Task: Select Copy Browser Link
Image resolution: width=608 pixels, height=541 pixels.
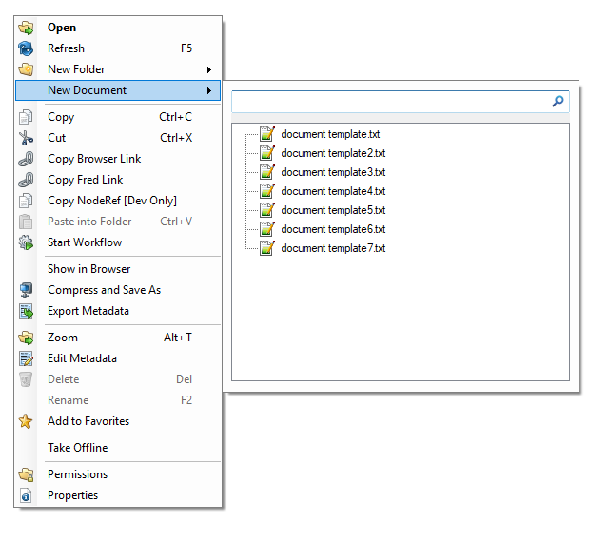Action: (x=118, y=159)
